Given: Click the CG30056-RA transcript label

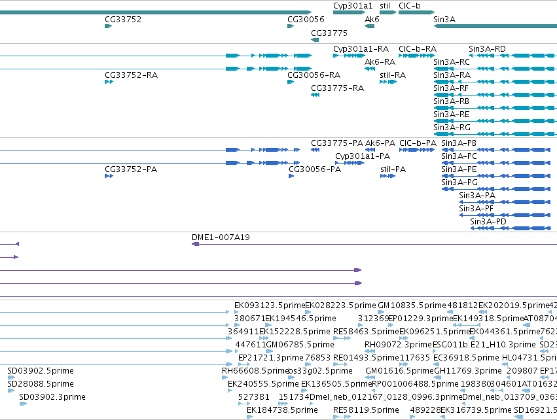Looking at the screenshot, I should (x=314, y=75).
